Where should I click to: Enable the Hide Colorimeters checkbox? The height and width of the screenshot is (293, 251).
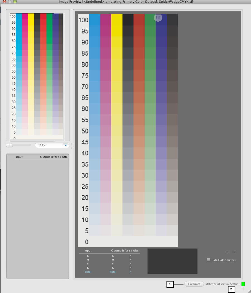coord(209,260)
